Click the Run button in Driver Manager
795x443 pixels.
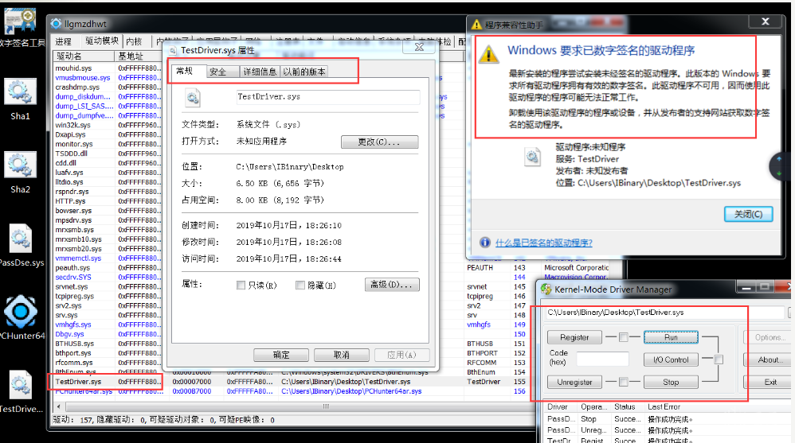click(x=671, y=337)
